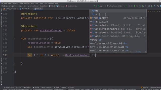161x90 pixels.
Task: Select the 'true' completion suggestion
Action: point(117,11)
